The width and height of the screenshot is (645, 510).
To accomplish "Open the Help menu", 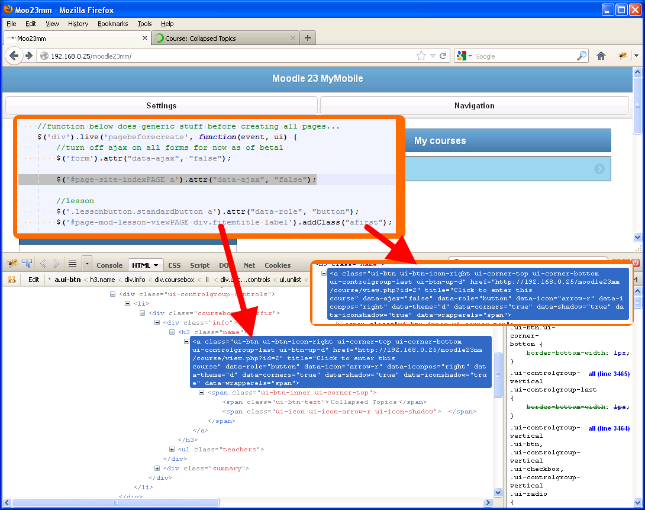I will coord(167,24).
